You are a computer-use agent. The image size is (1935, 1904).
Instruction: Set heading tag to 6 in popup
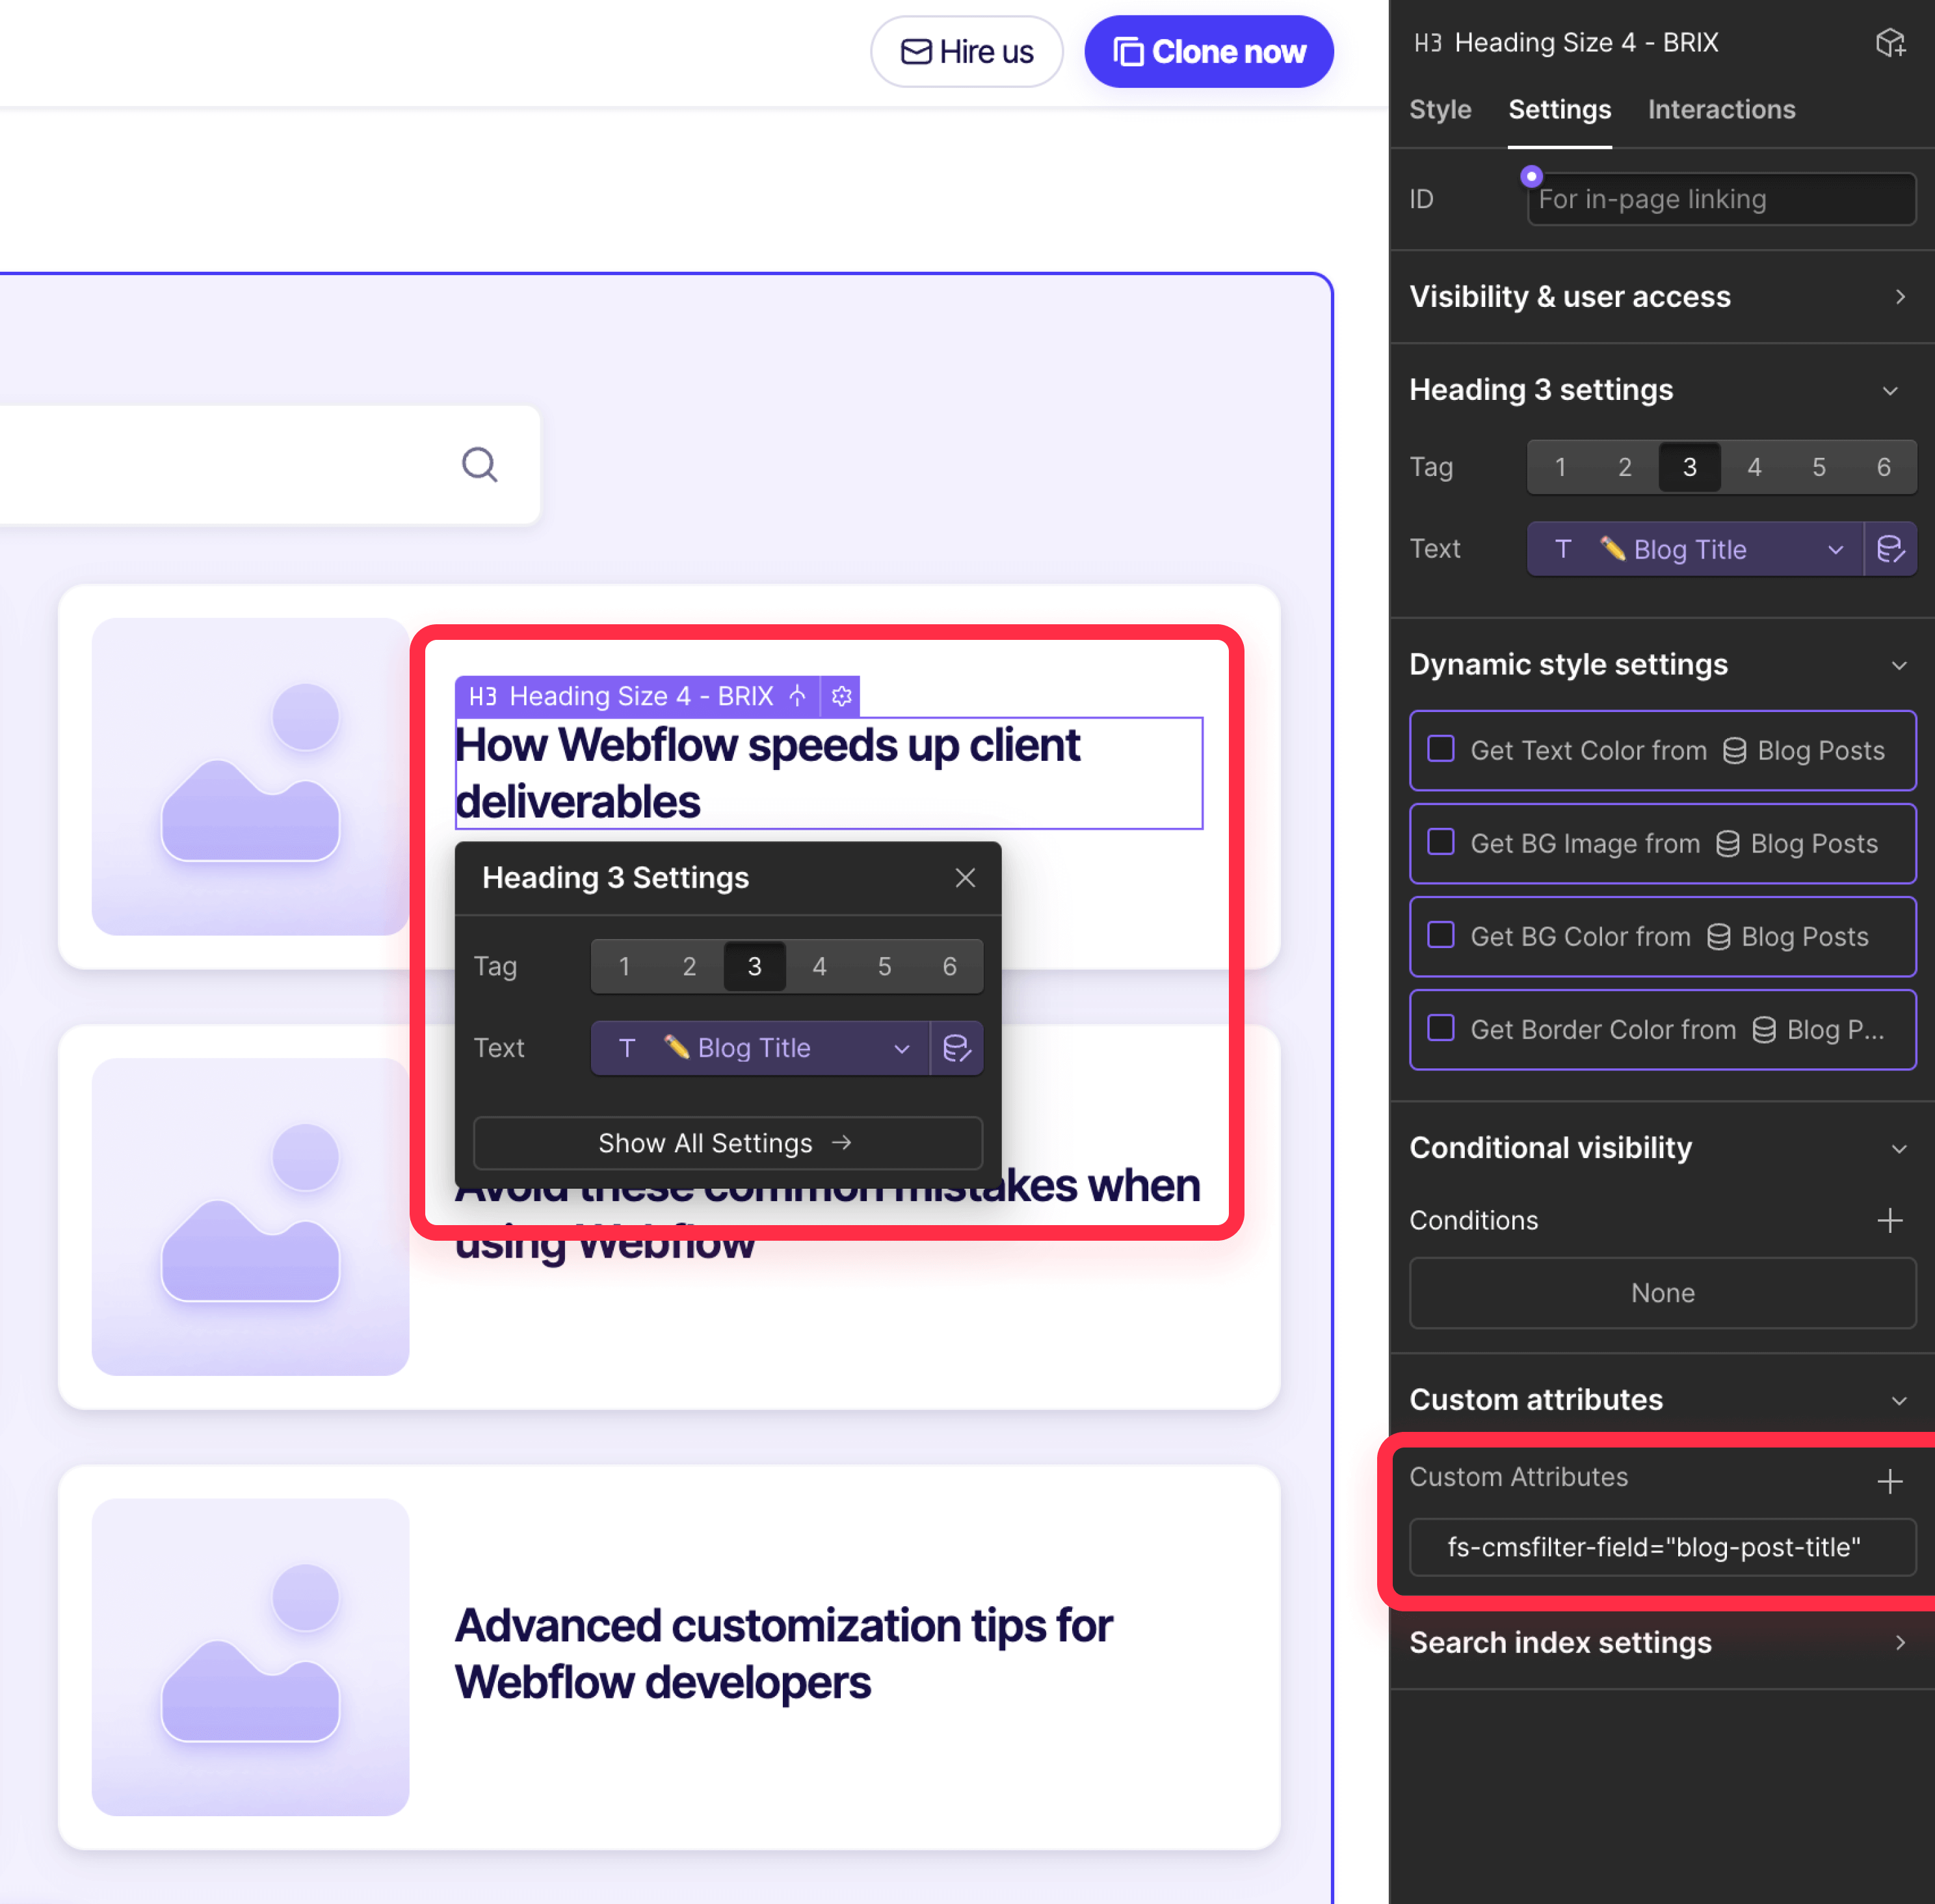coord(949,966)
